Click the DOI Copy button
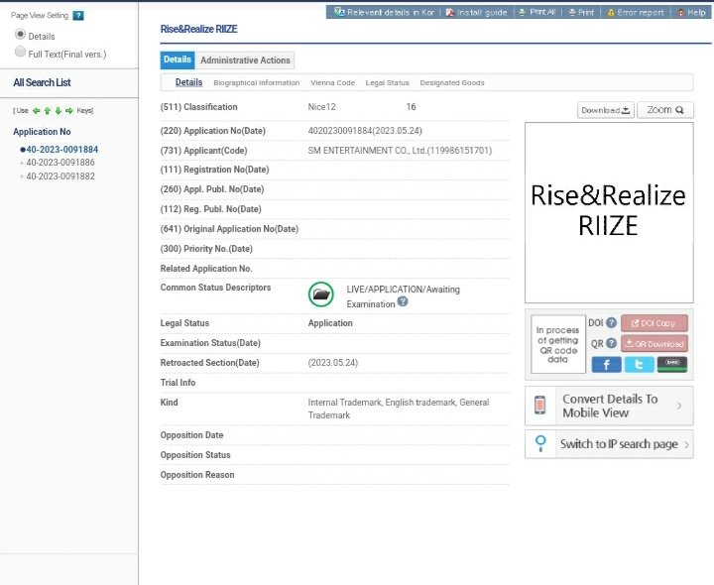This screenshot has width=714, height=585. pos(654,323)
